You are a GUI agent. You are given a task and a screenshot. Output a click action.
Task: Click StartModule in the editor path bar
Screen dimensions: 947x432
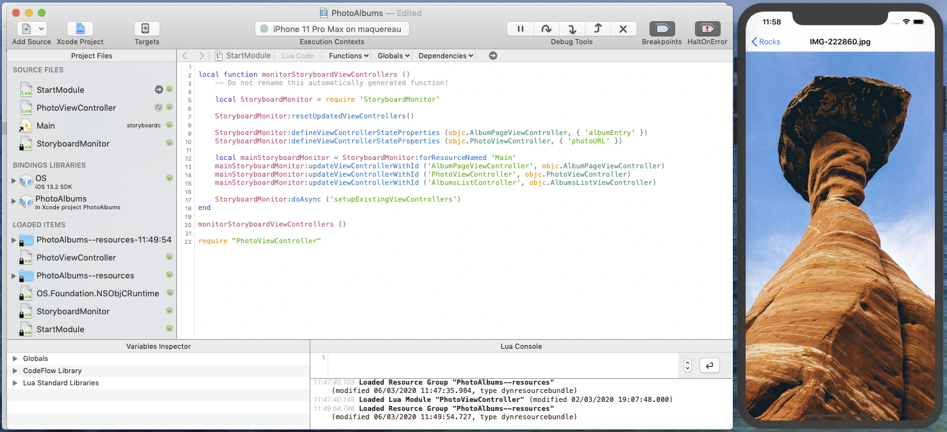[243, 56]
